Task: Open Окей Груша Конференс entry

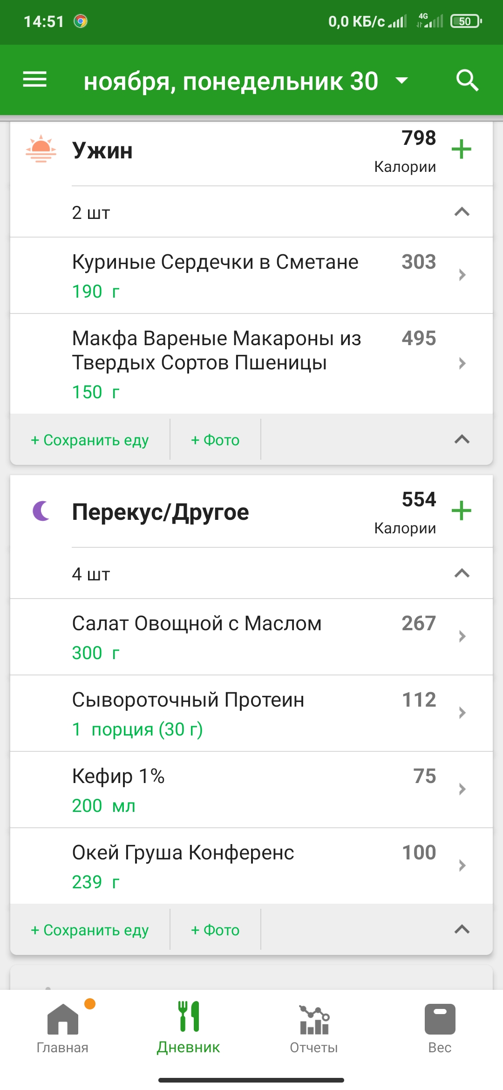Action: click(x=251, y=866)
